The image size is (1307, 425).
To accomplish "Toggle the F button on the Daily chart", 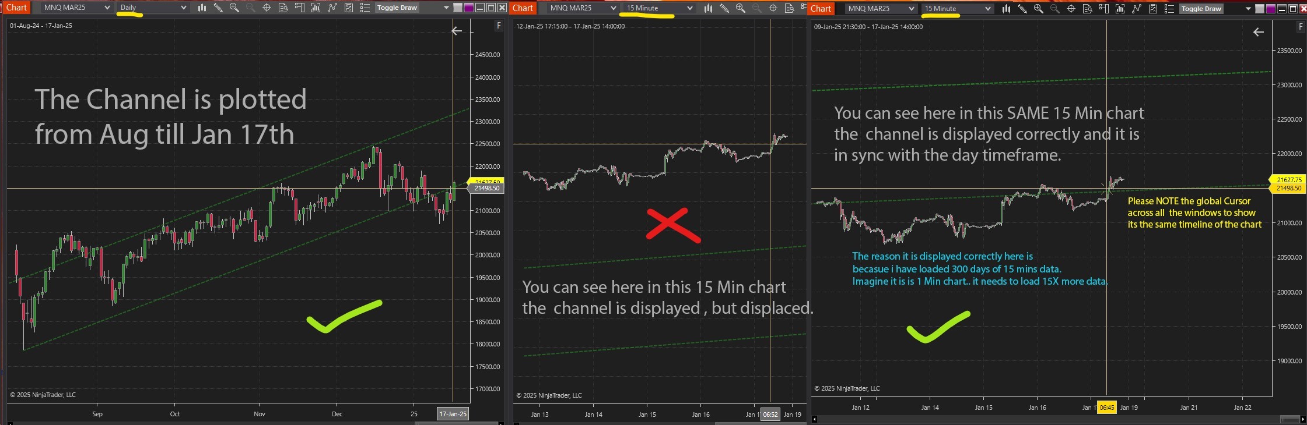I will click(x=499, y=26).
